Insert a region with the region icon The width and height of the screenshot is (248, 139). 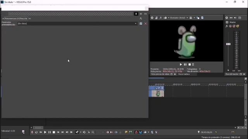point(131,132)
